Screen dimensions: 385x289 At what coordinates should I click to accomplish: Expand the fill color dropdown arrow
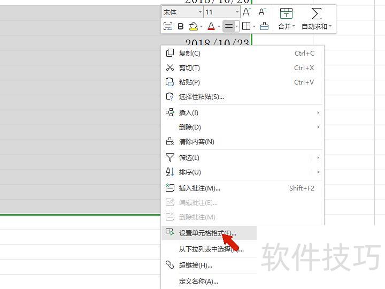pyautogui.click(x=202, y=26)
